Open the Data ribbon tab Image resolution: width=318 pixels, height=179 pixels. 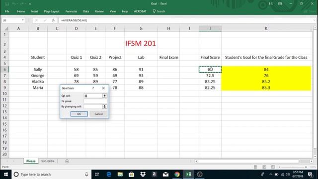click(x=86, y=11)
